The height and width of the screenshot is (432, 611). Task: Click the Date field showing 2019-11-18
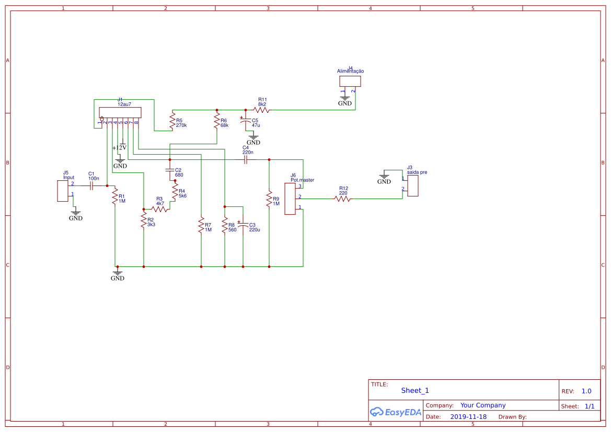click(469, 416)
